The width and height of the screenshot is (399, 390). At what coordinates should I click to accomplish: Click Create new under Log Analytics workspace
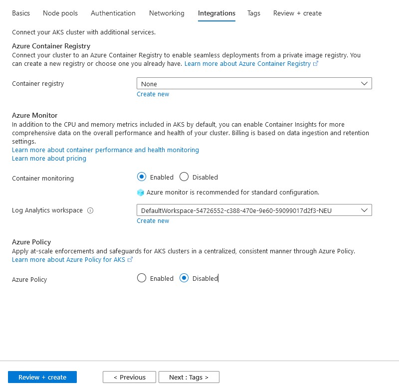(153, 221)
